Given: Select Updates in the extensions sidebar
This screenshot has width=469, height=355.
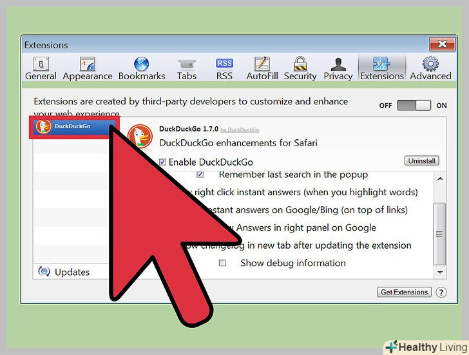Looking at the screenshot, I should tap(71, 271).
